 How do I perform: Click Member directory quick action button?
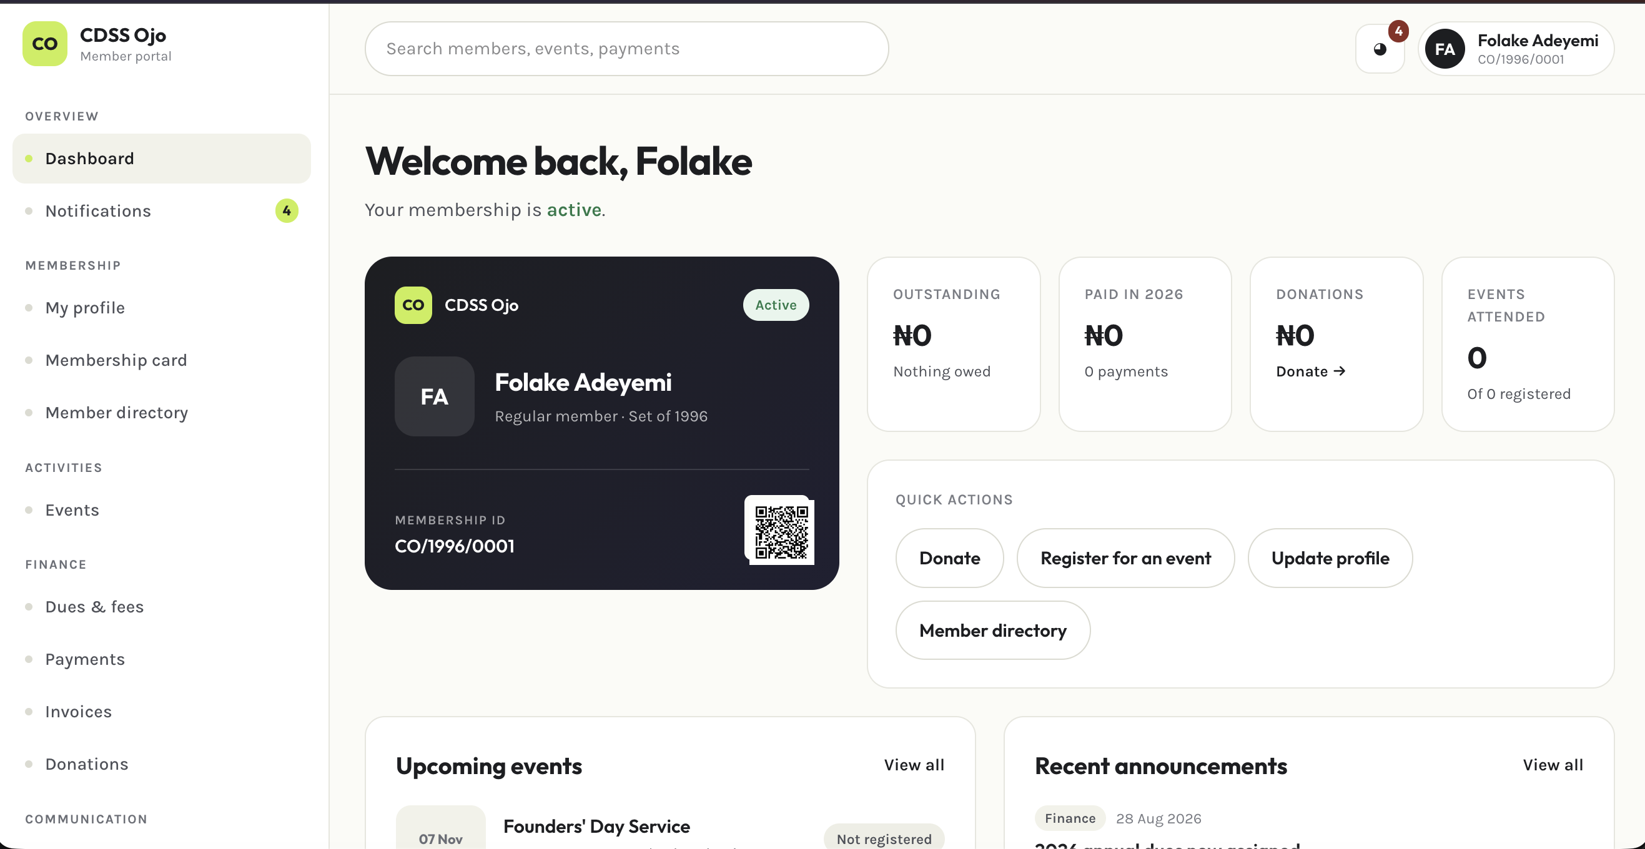click(993, 631)
